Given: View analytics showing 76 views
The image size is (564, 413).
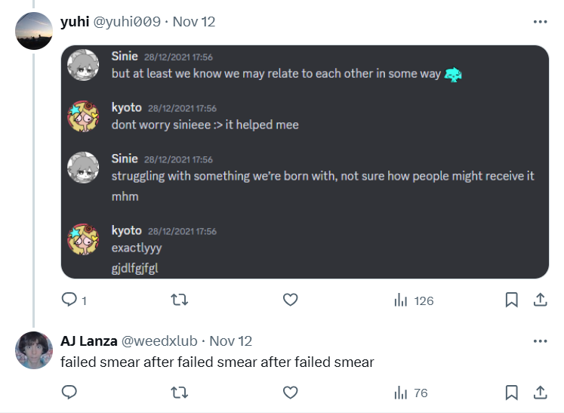Looking at the screenshot, I should 411,393.
